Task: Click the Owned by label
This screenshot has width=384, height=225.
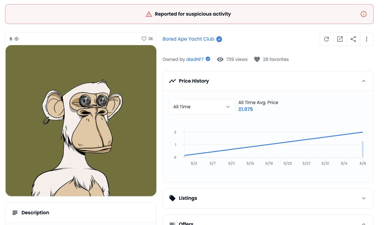Action: (174, 59)
